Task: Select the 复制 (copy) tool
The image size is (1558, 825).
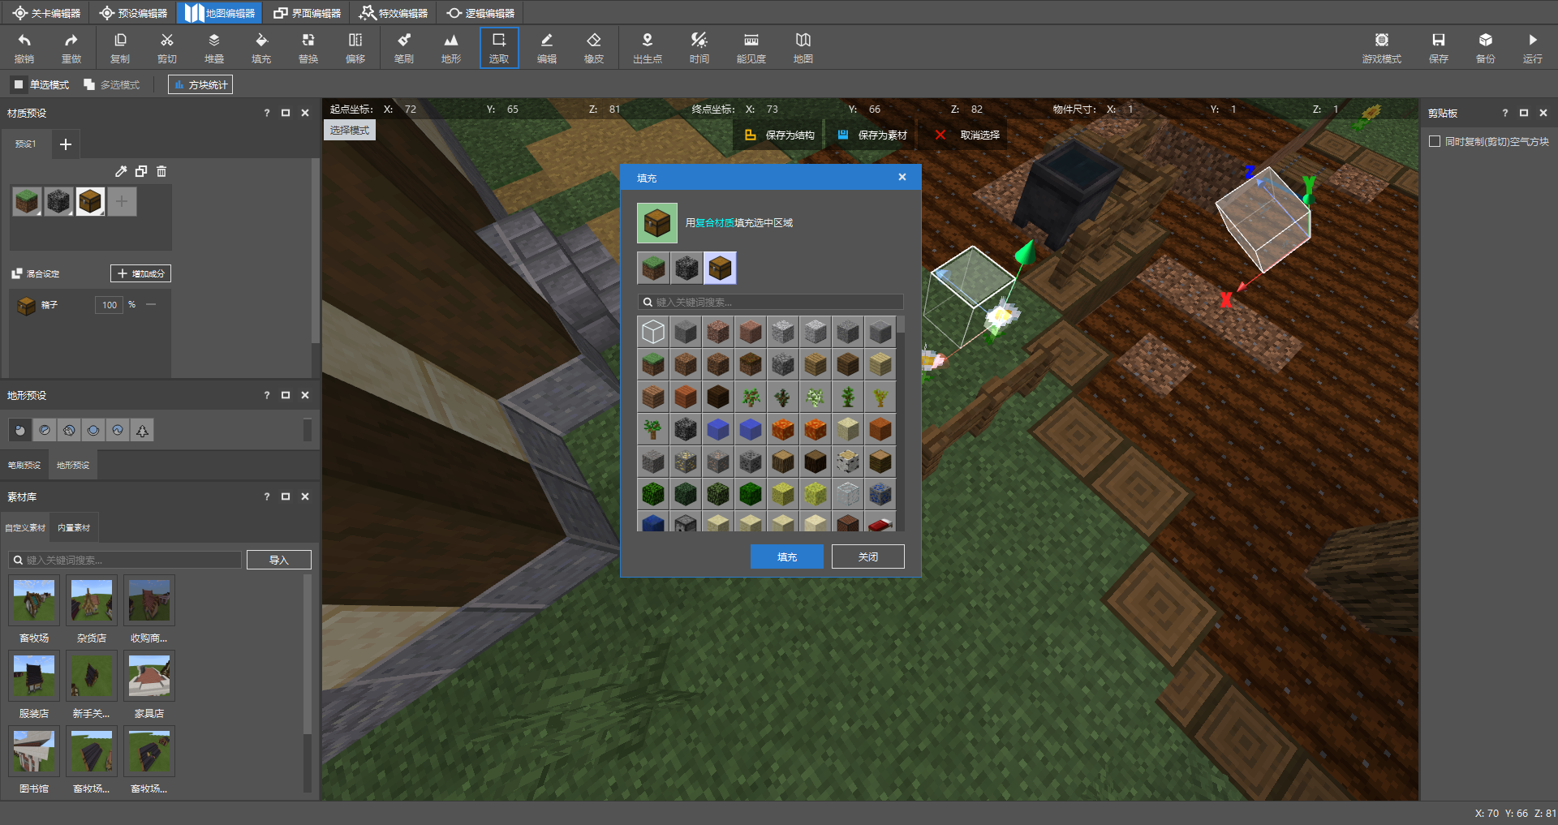Action: coord(120,48)
